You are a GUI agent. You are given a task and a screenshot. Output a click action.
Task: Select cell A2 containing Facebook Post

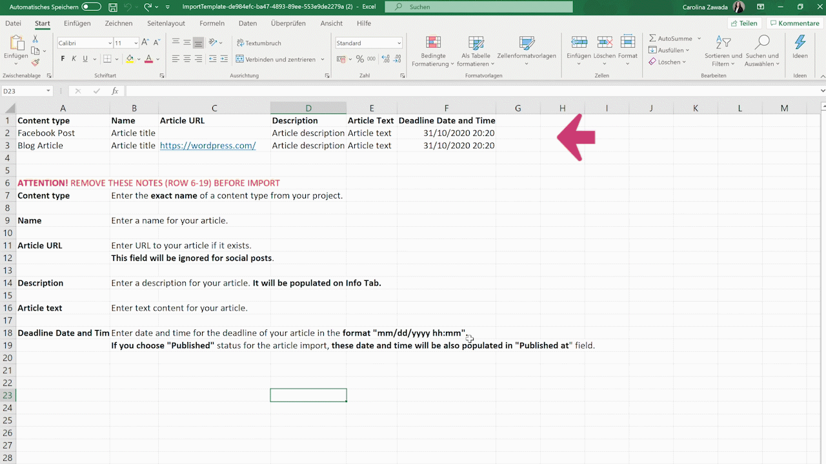click(46, 133)
